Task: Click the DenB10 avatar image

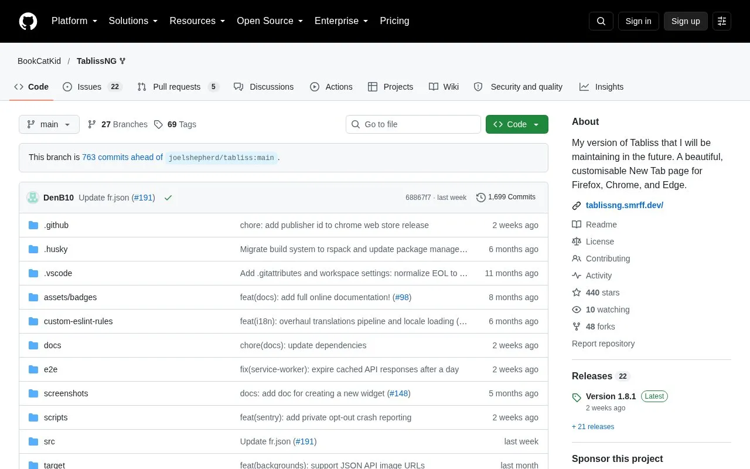Action: point(33,198)
